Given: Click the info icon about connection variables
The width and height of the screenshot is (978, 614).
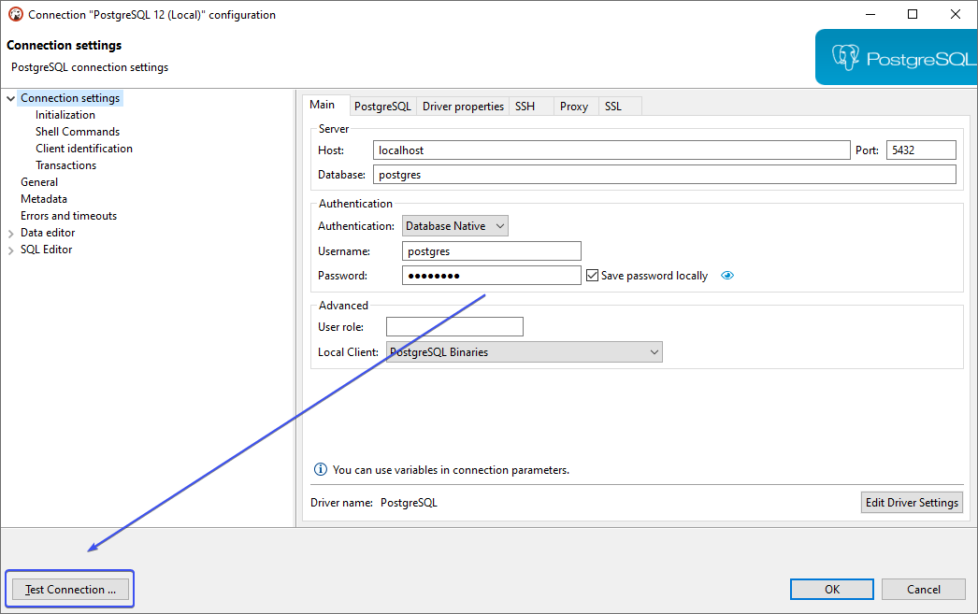Looking at the screenshot, I should point(321,470).
